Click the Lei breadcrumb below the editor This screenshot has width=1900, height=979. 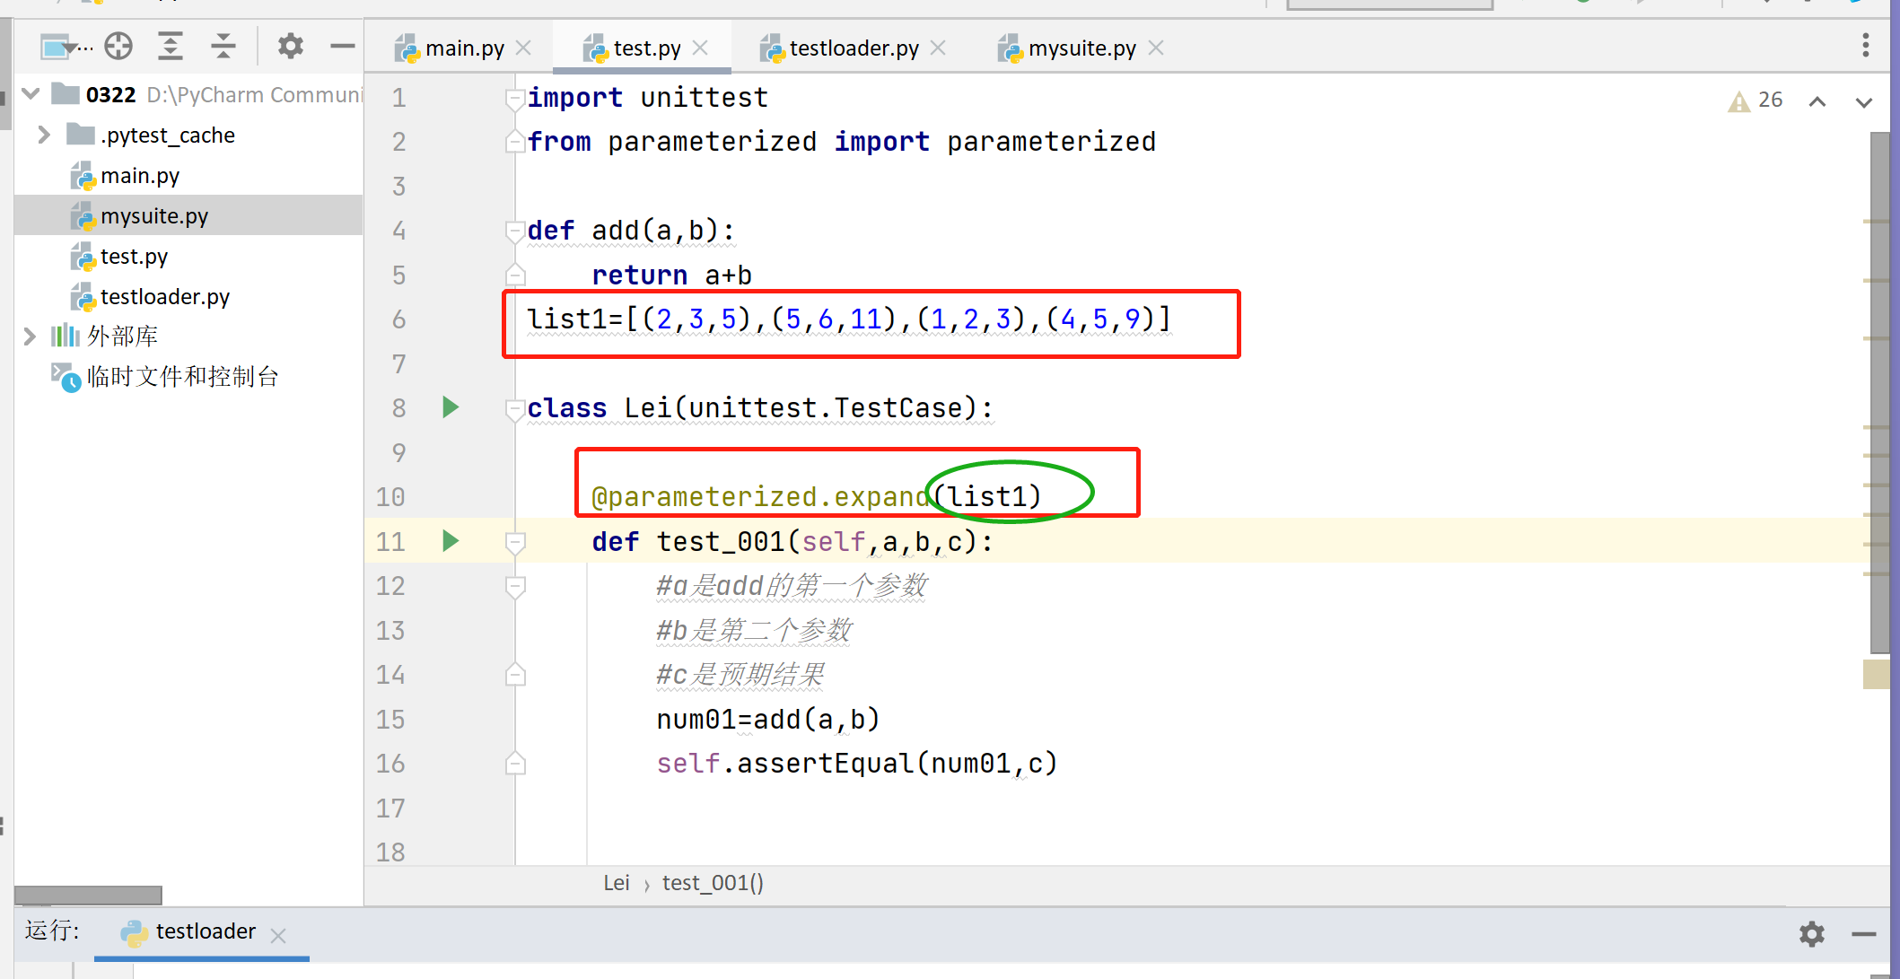[x=616, y=883]
